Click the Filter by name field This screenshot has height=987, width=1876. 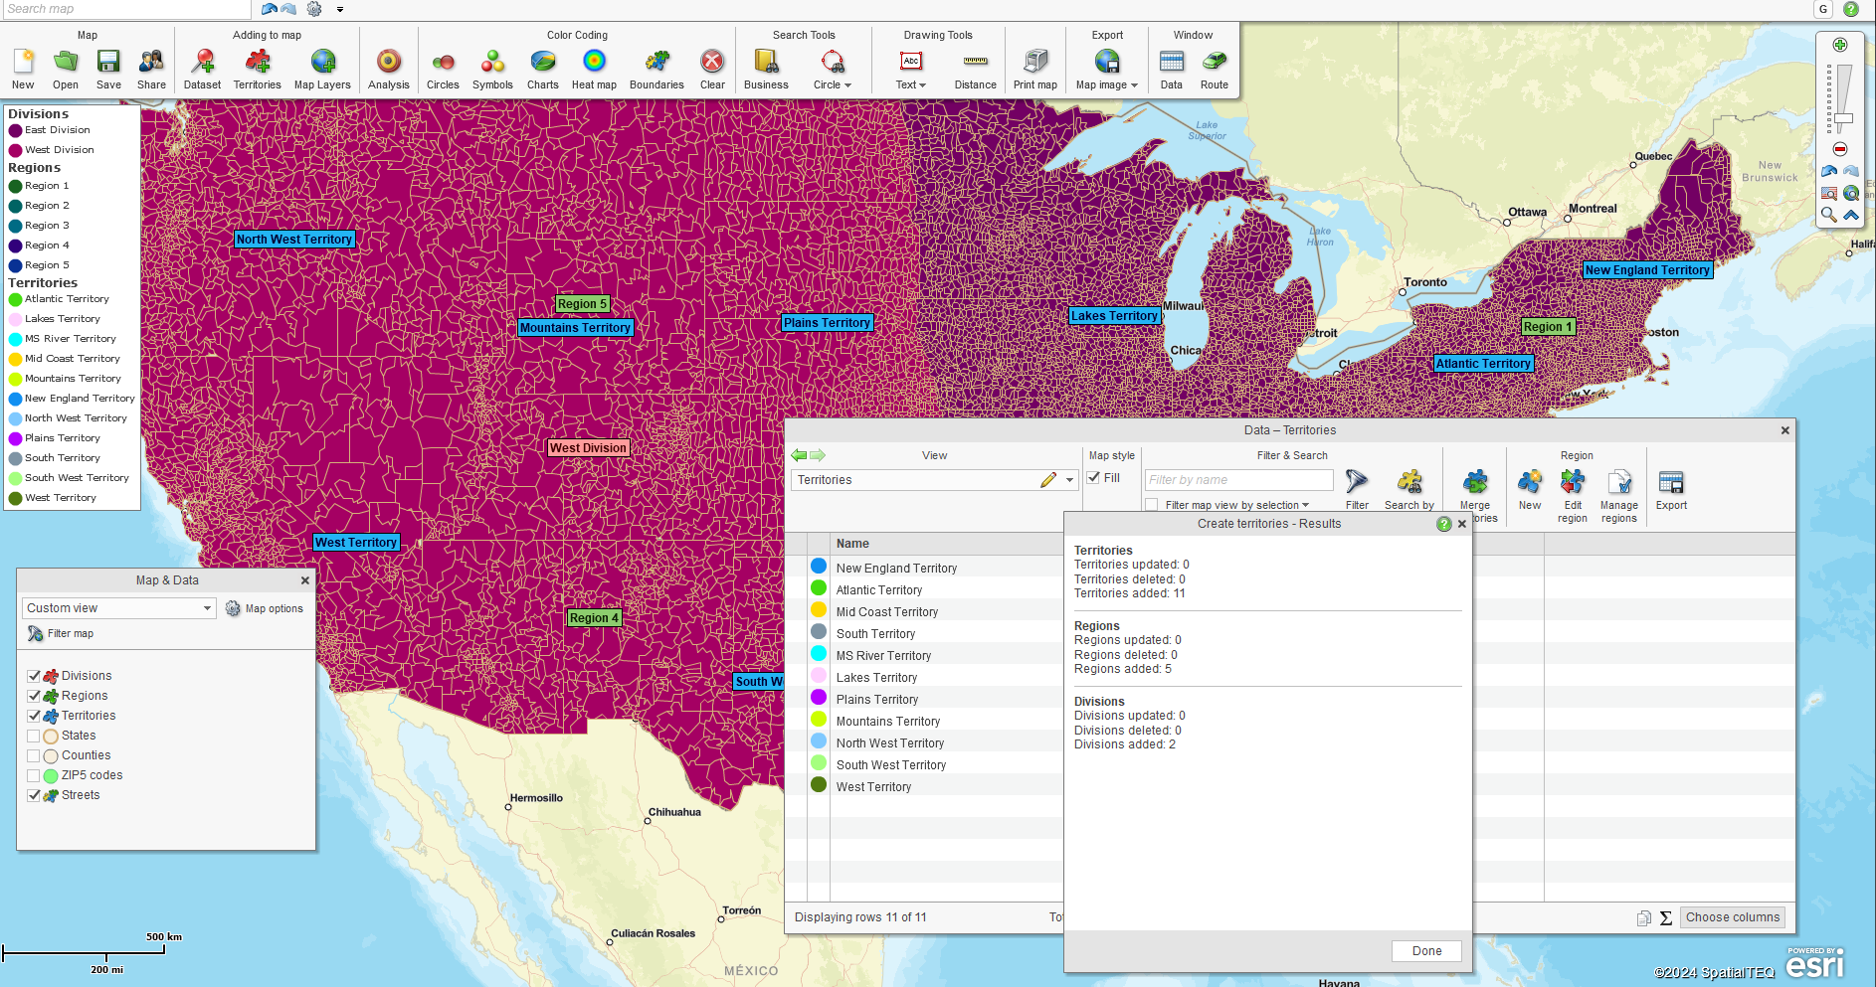[x=1238, y=480]
